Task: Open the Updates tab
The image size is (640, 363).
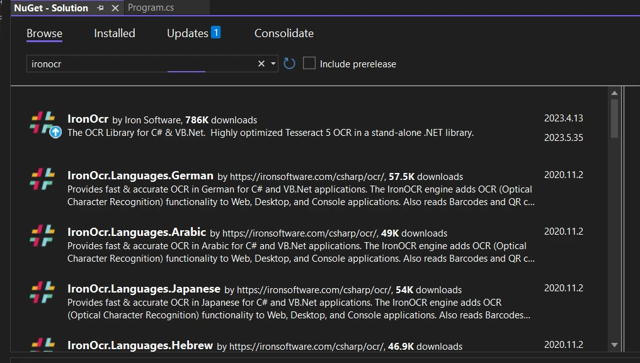Action: [188, 33]
